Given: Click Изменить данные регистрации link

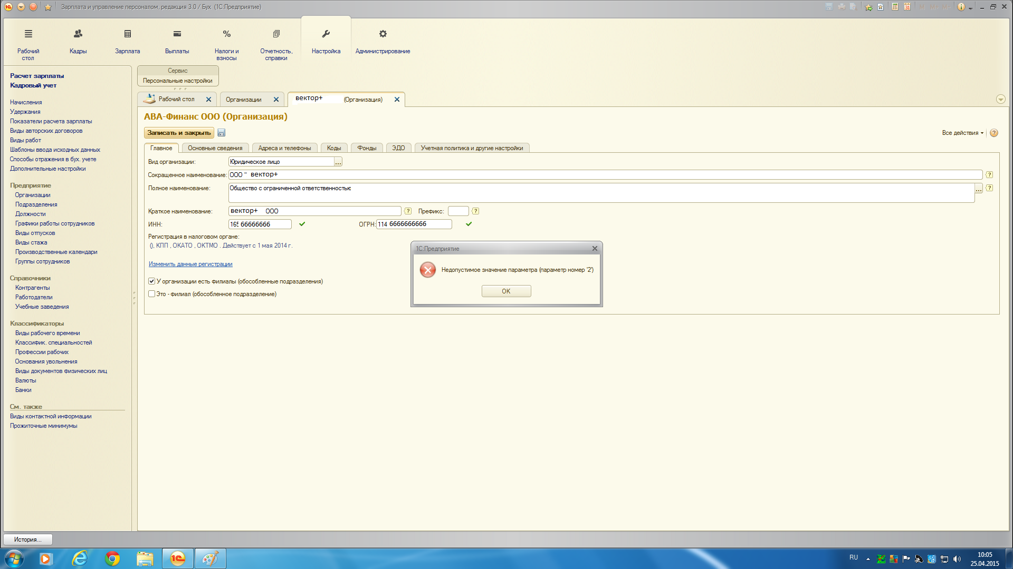Looking at the screenshot, I should pos(190,264).
